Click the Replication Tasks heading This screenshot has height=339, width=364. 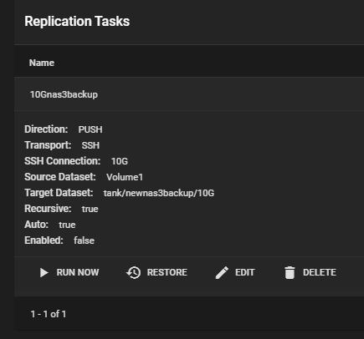pos(77,22)
